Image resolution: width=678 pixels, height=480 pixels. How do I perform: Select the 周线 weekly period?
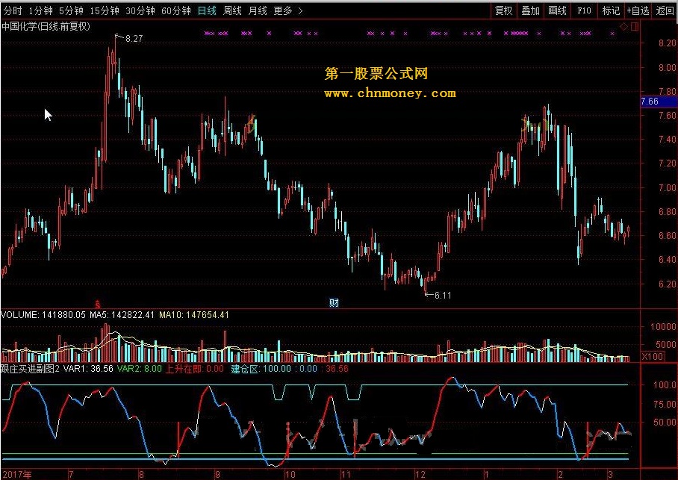tap(232, 10)
